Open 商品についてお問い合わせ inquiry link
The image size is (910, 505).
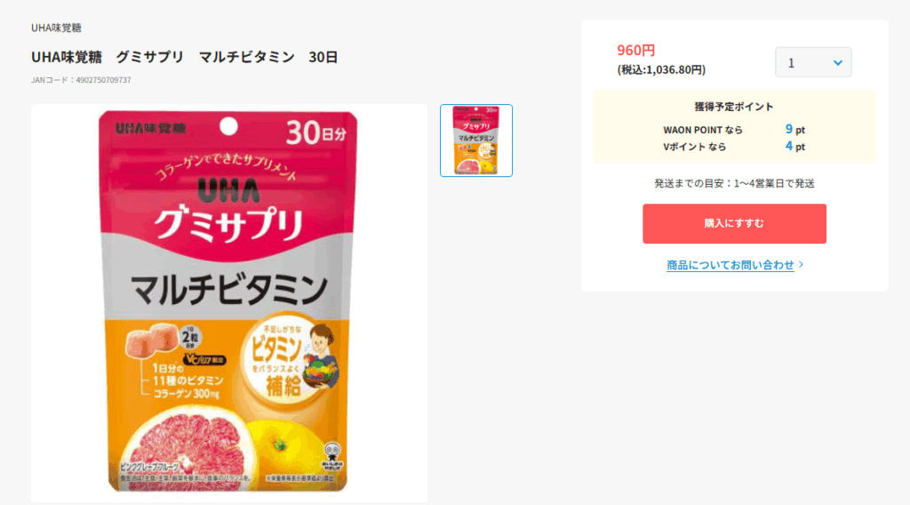point(730,265)
